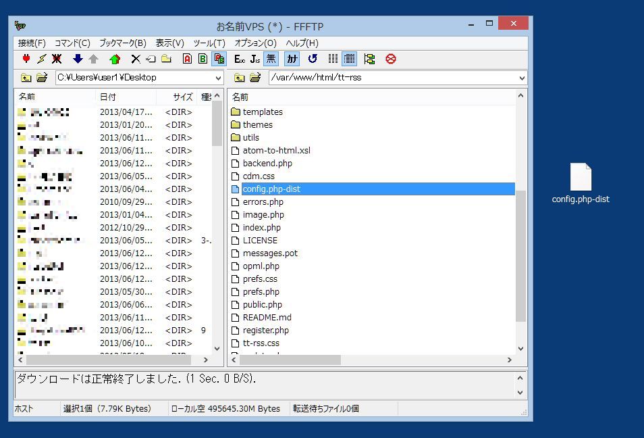
Task: Sort local list by 名前 column
Action: [55, 97]
